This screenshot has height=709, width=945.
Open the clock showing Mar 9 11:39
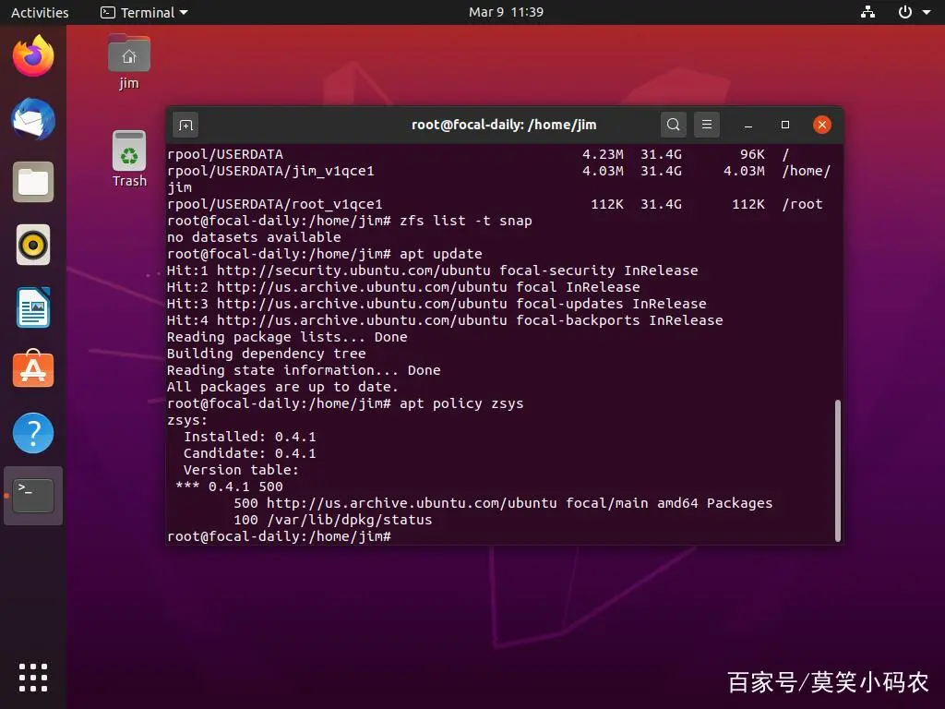pyautogui.click(x=506, y=12)
